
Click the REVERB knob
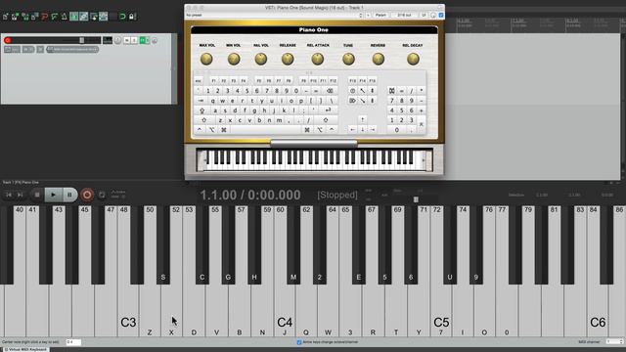379,59
